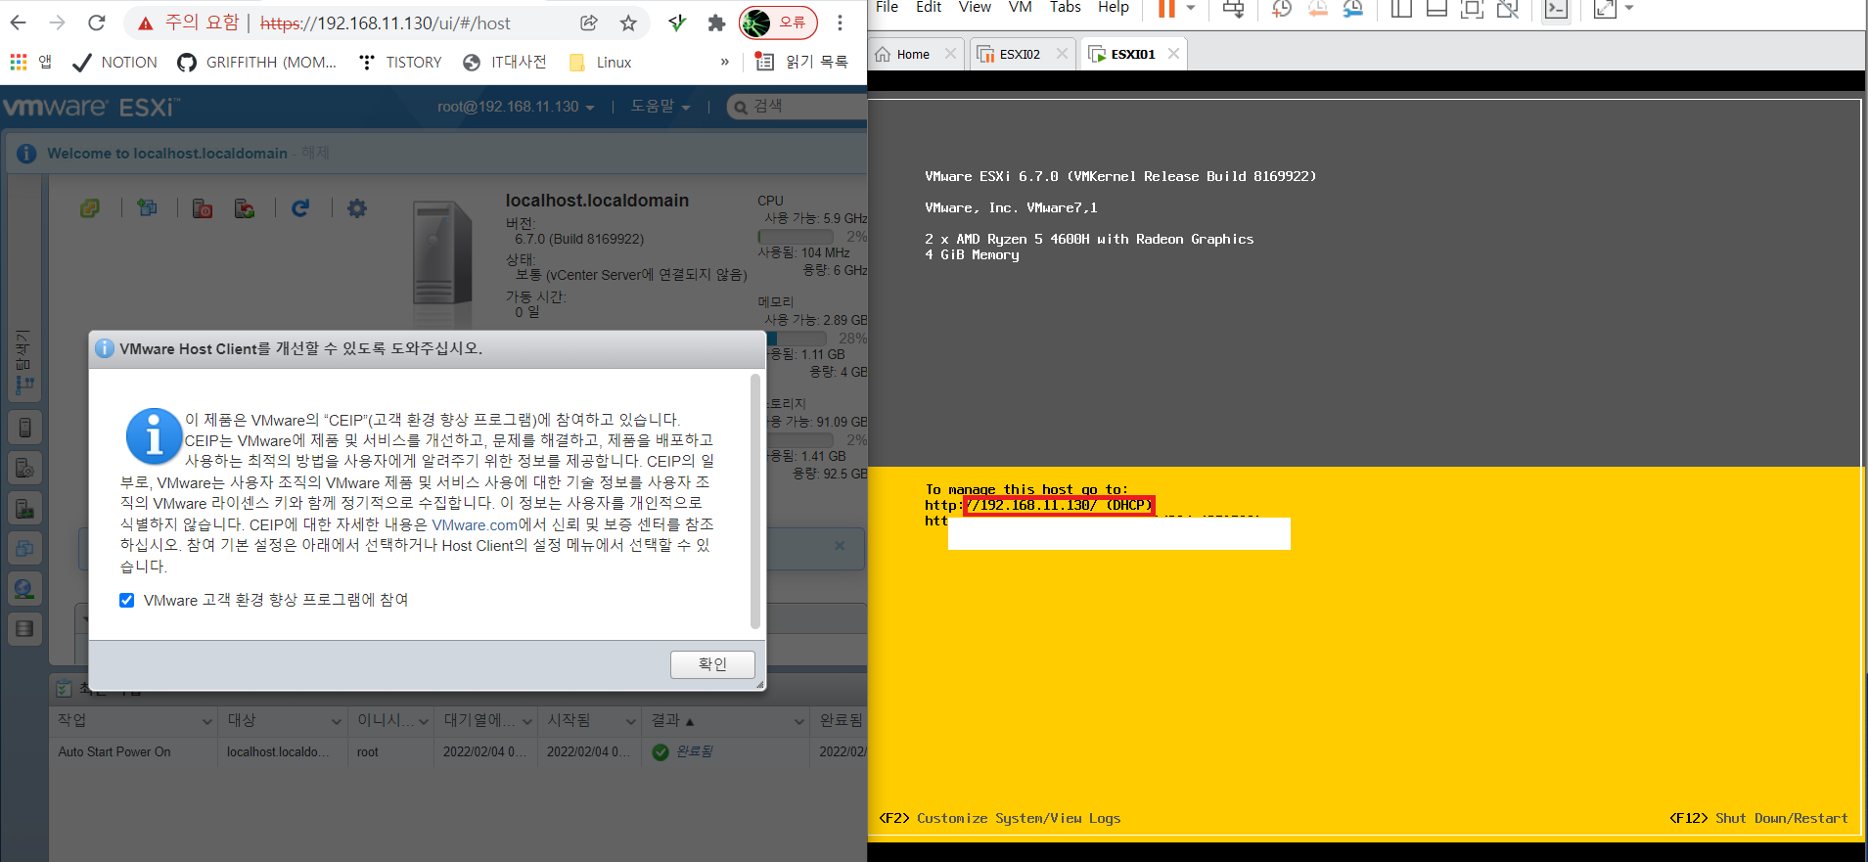Click the Create/Register VM toolbar icon
Viewport: 1868px width, 862px height.
pyautogui.click(x=148, y=207)
